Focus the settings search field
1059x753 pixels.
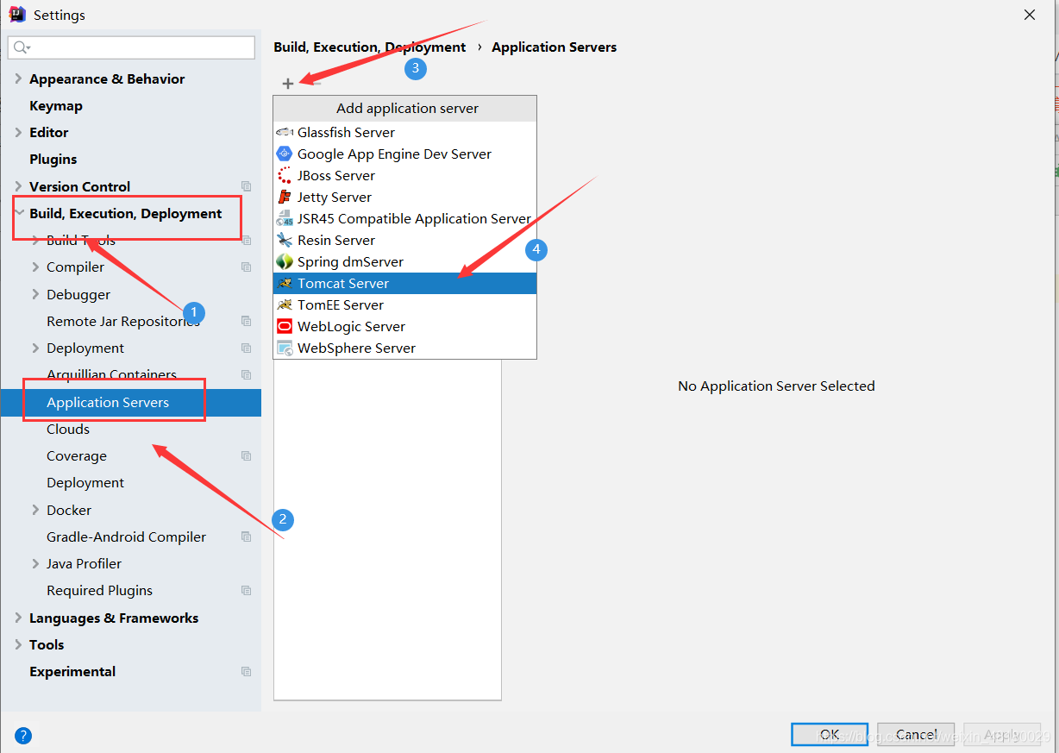coord(131,47)
